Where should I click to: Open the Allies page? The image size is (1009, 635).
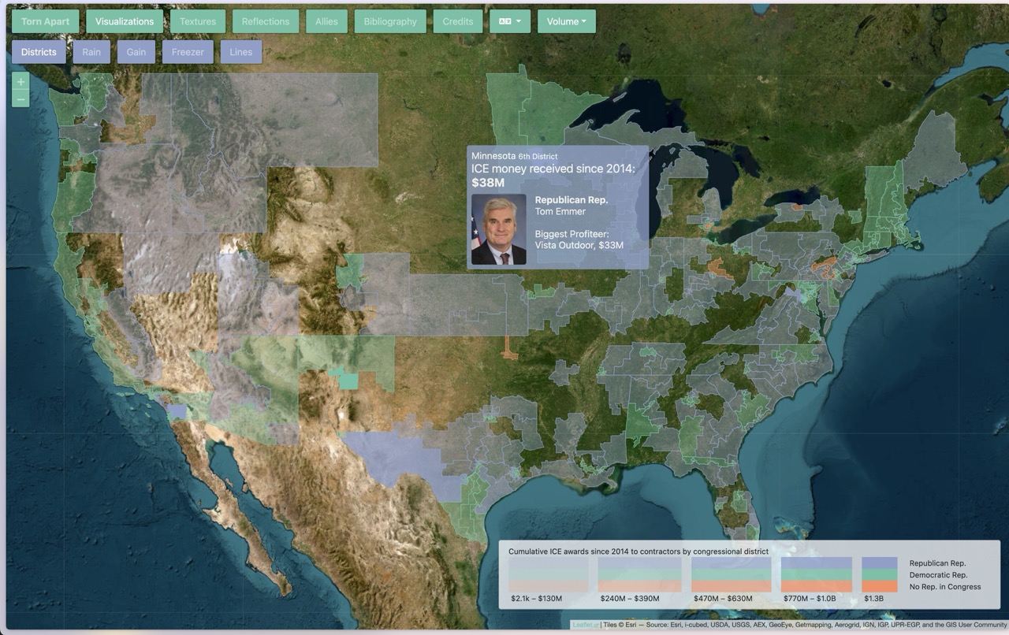(x=326, y=21)
